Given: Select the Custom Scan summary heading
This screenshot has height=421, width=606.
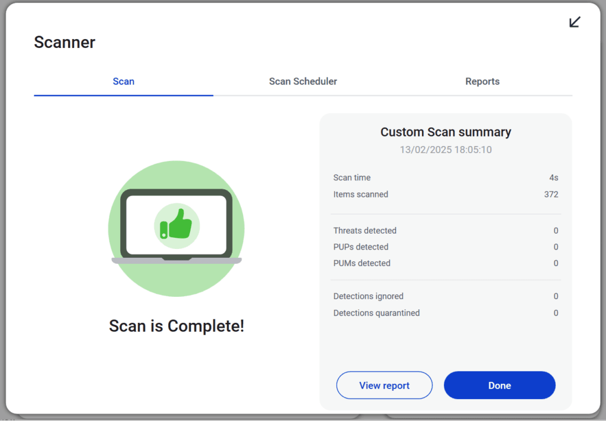Looking at the screenshot, I should tap(446, 132).
